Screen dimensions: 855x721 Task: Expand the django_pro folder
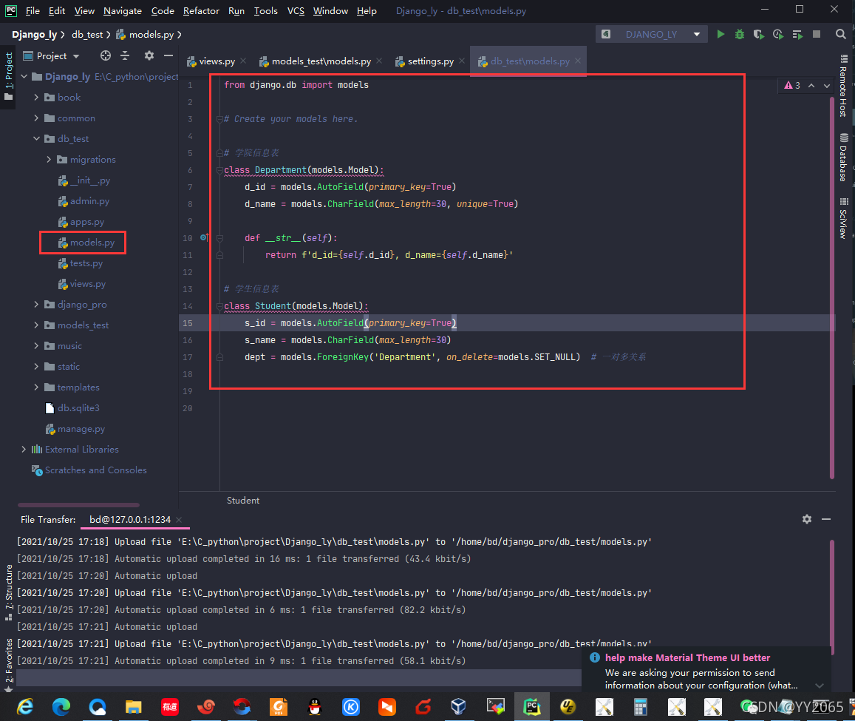(x=36, y=305)
